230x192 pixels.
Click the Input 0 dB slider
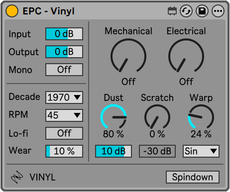point(64,34)
